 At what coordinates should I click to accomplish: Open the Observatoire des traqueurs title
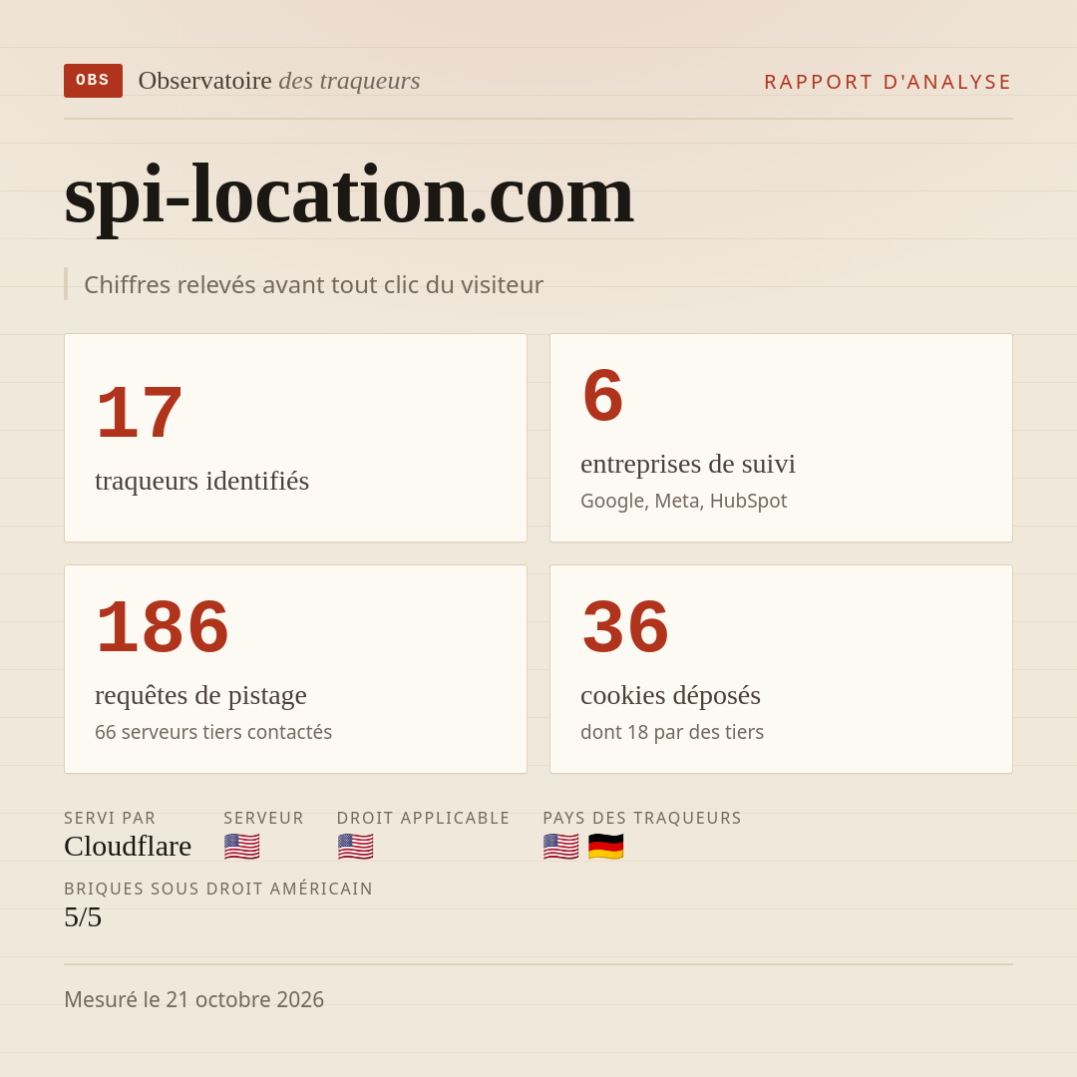pyautogui.click(x=279, y=81)
